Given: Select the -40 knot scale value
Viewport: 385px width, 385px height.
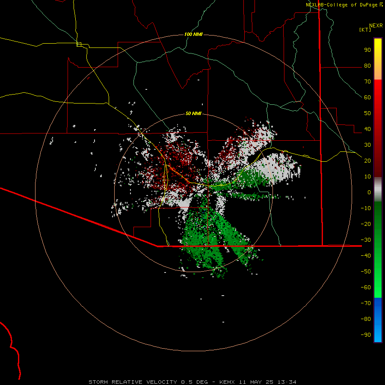Looking at the screenshot, I should (366, 256).
